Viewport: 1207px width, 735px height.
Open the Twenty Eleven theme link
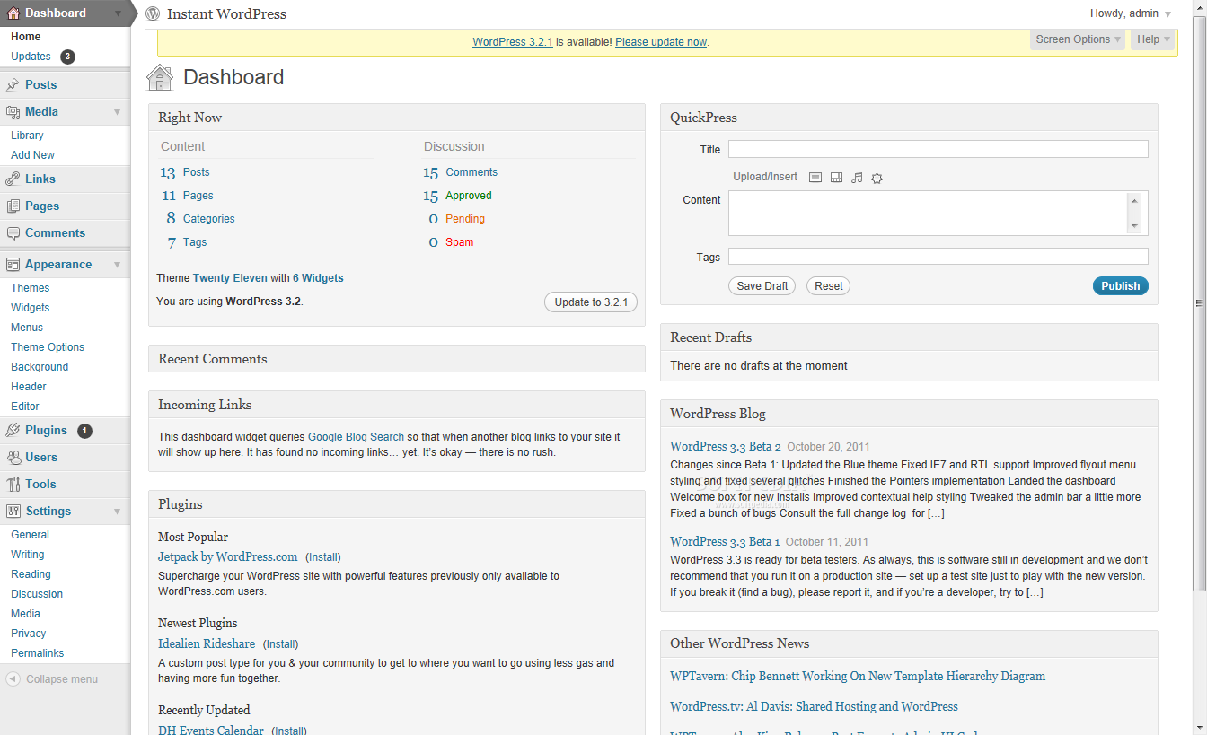230,278
